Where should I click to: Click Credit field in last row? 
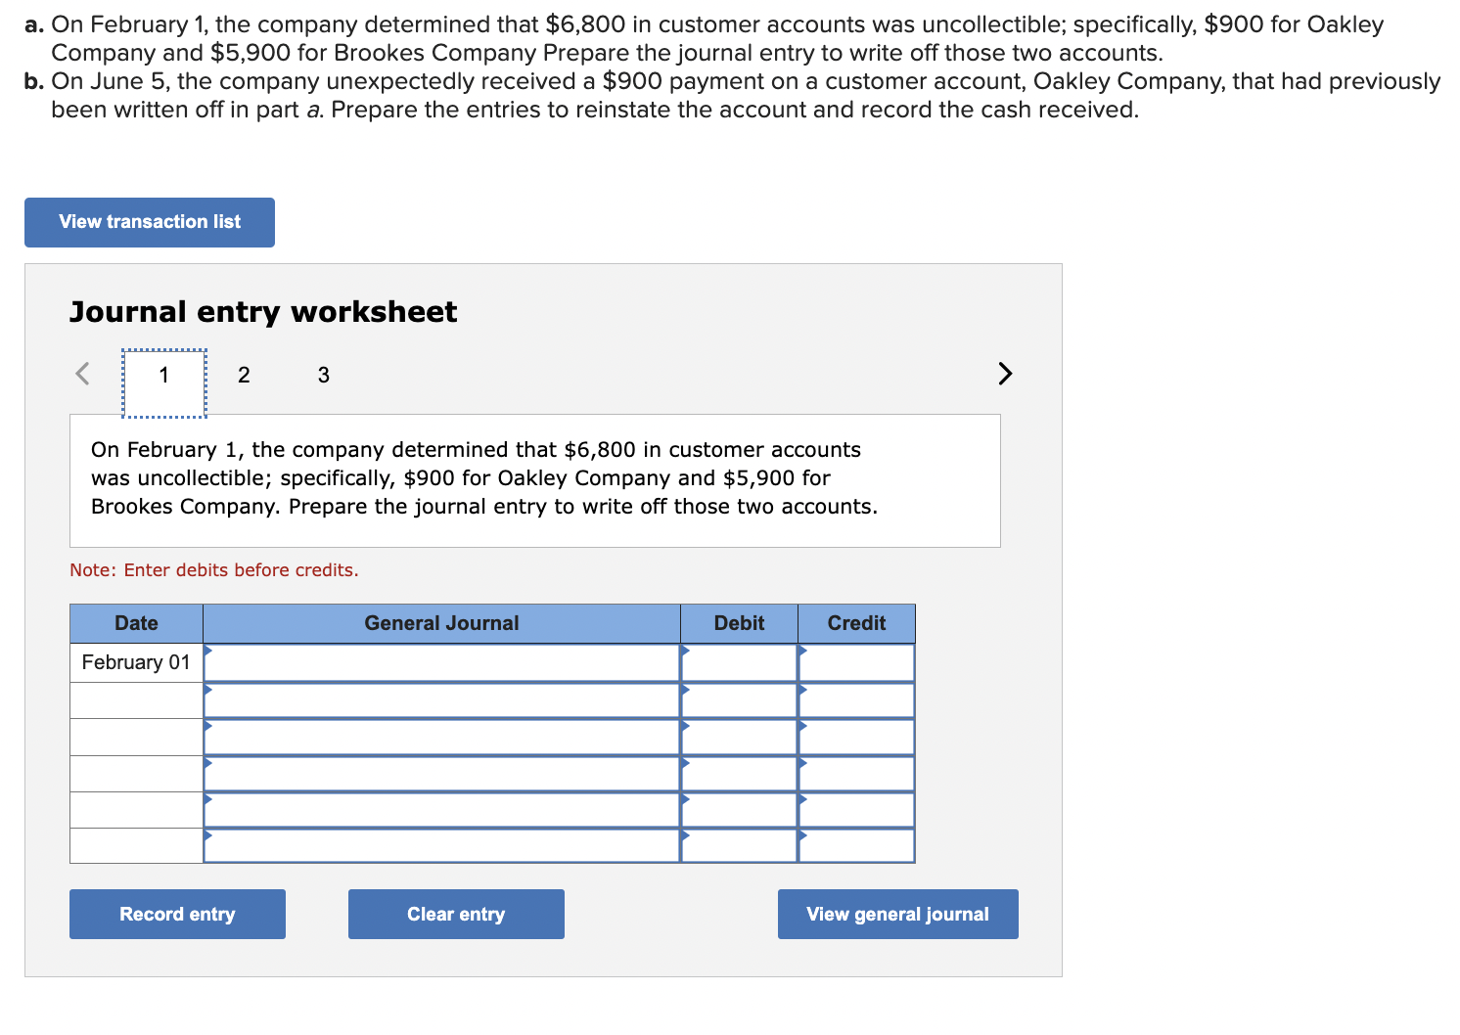tap(856, 846)
